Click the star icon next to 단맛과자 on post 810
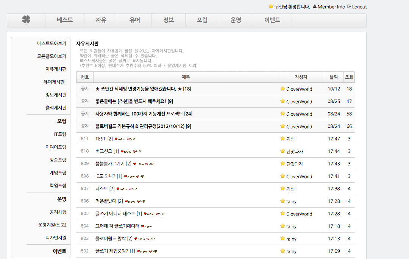This screenshot has height=259, width=409. point(283,151)
